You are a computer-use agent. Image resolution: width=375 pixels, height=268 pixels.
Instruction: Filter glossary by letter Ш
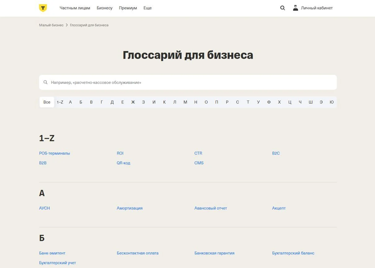pyautogui.click(x=311, y=102)
